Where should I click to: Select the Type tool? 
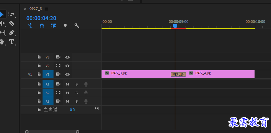(12, 42)
